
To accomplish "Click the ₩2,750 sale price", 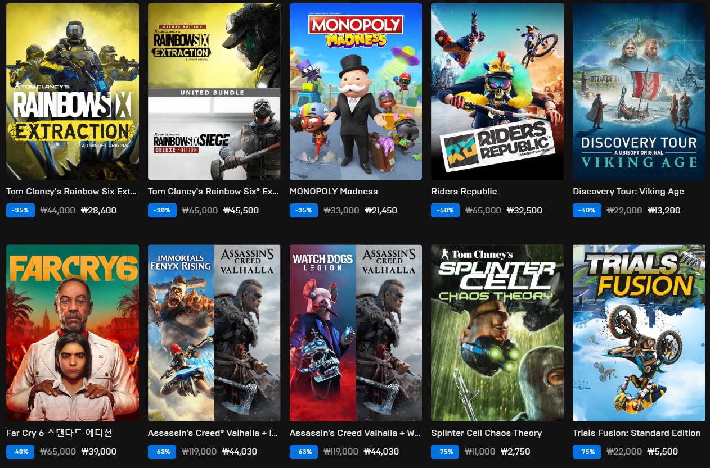I will pos(515,452).
